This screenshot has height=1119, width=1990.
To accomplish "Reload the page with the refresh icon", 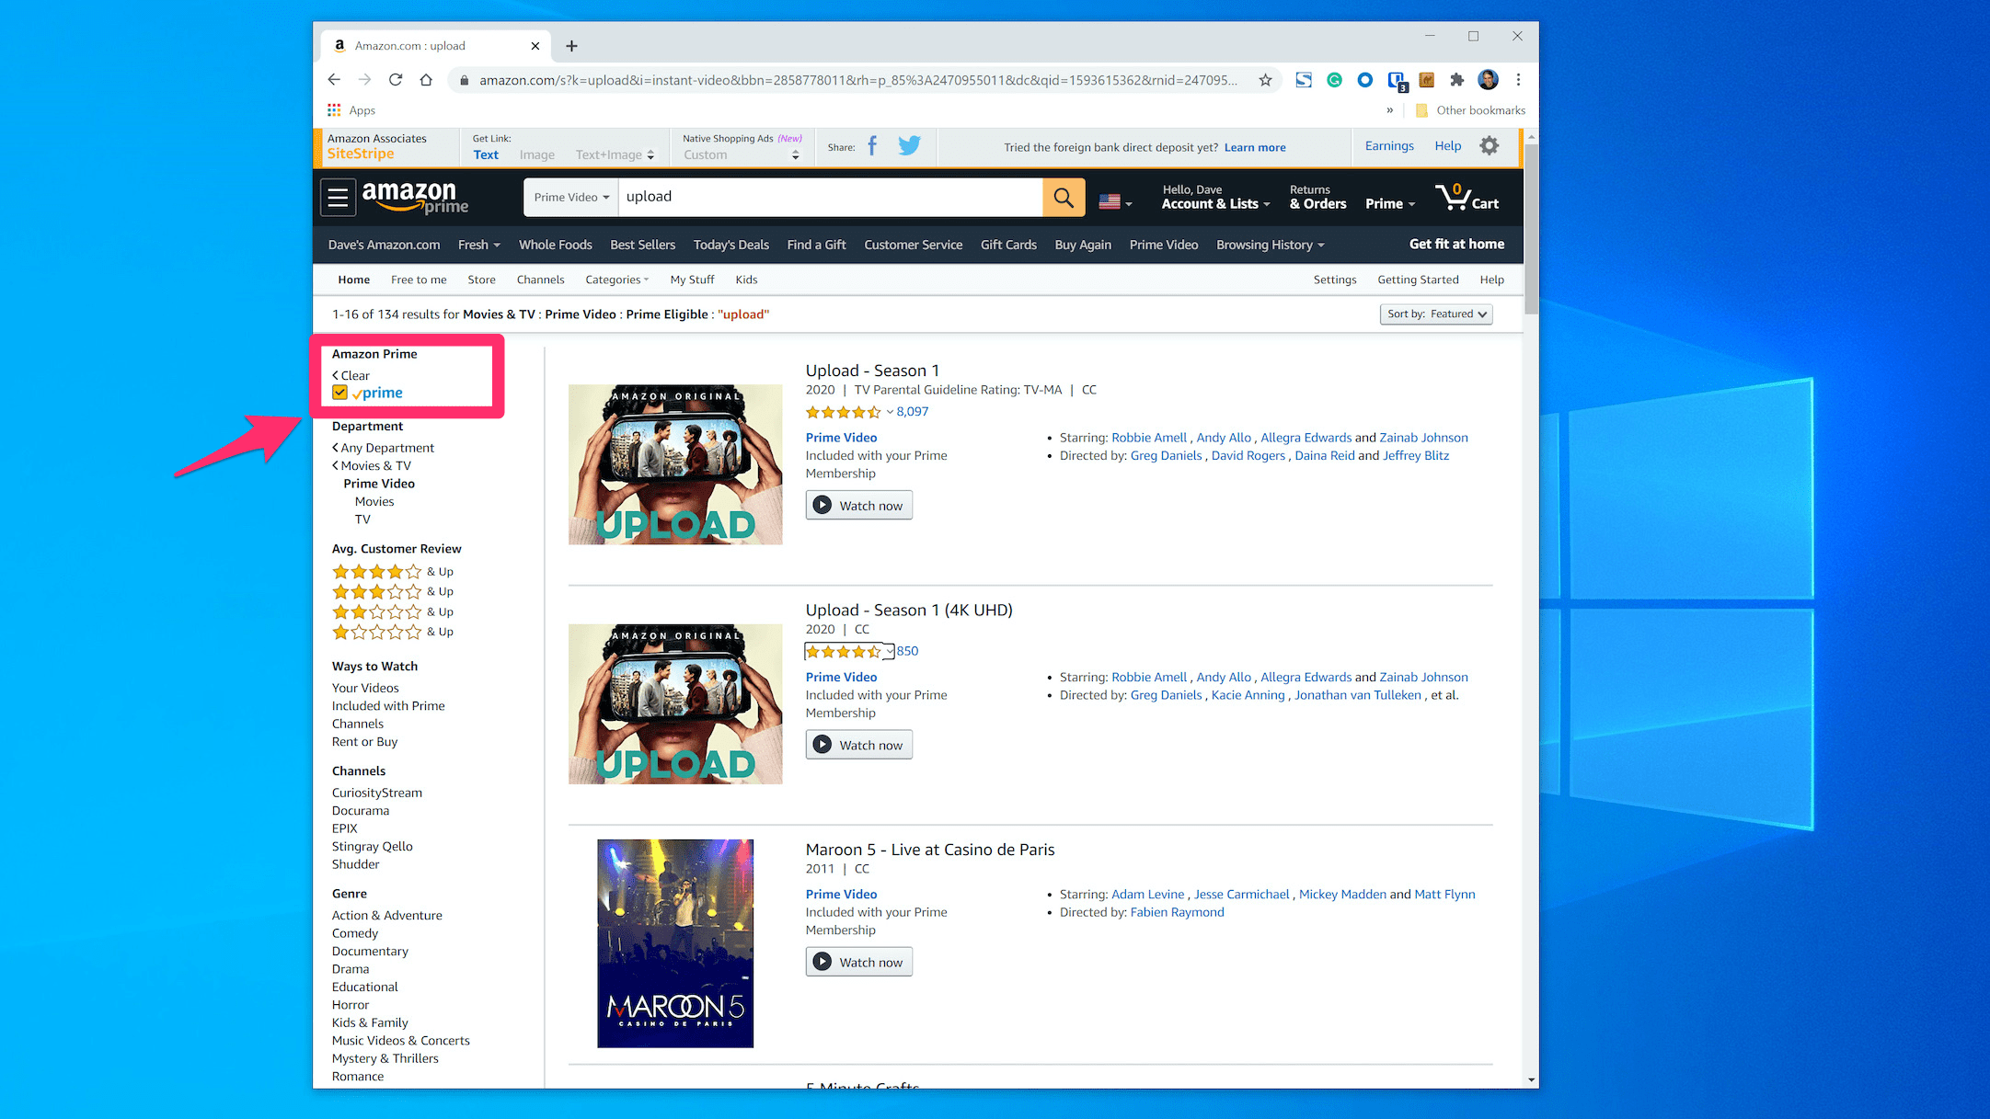I will tap(396, 80).
